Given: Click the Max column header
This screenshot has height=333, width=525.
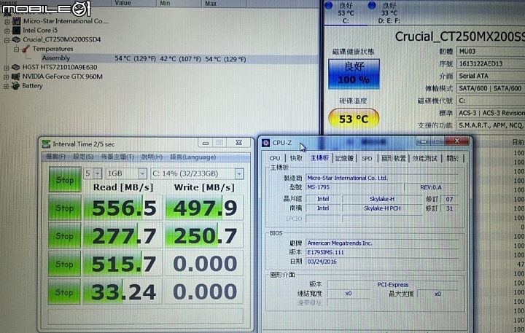Looking at the screenshot, I should click(224, 4).
